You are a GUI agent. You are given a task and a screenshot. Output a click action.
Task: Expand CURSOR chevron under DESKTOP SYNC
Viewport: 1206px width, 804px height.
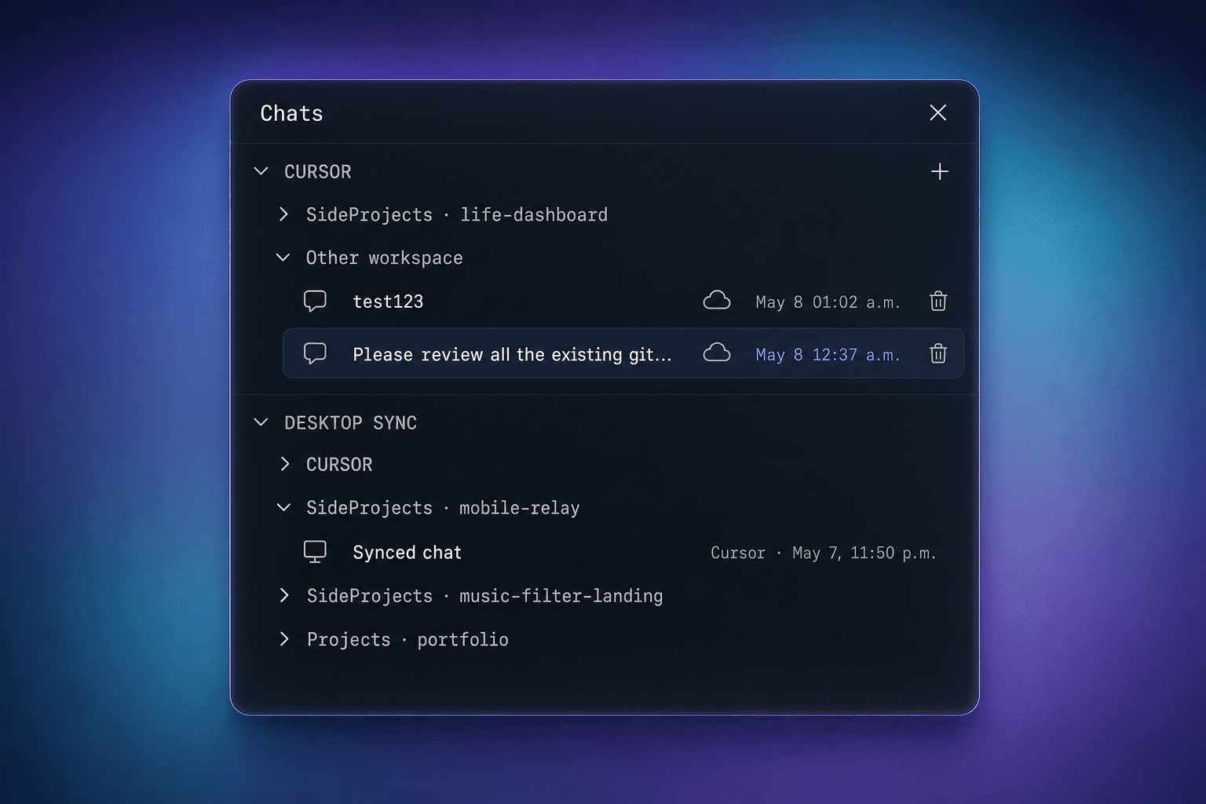pos(284,464)
